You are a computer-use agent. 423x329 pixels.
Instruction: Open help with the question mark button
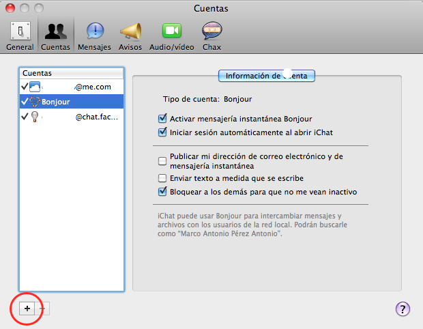tap(403, 309)
